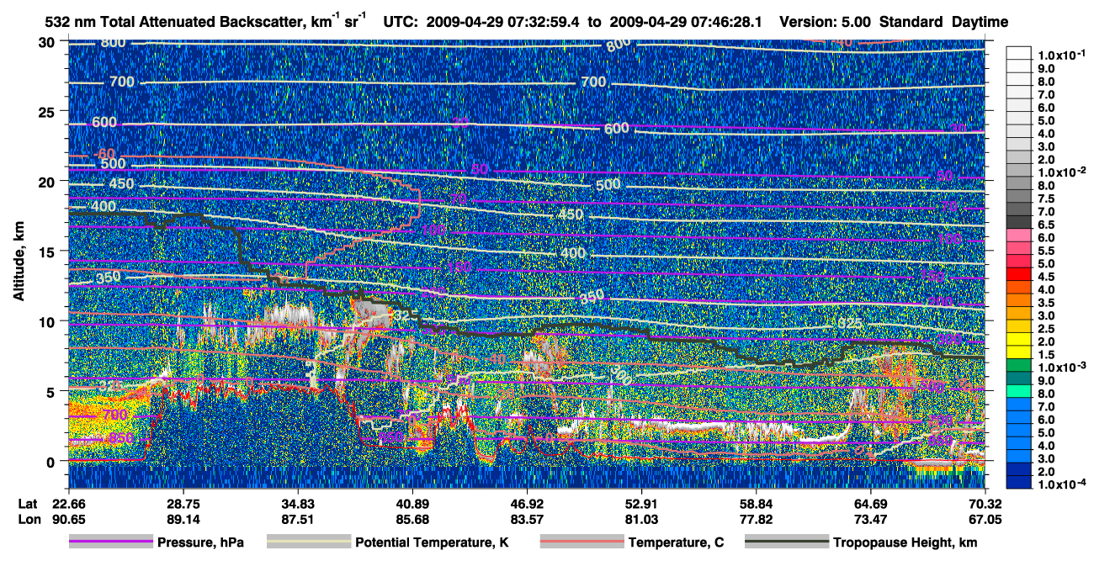The width and height of the screenshot is (1094, 561).
Task: Click the 'Lat' row label
Action: pos(28,504)
